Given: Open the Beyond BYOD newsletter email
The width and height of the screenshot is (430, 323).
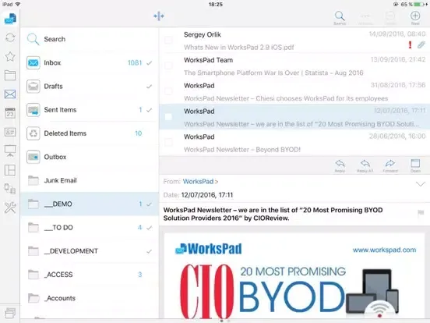Looking at the screenshot, I should (x=294, y=143).
